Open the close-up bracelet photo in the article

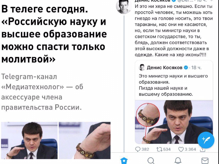(x=85, y=140)
